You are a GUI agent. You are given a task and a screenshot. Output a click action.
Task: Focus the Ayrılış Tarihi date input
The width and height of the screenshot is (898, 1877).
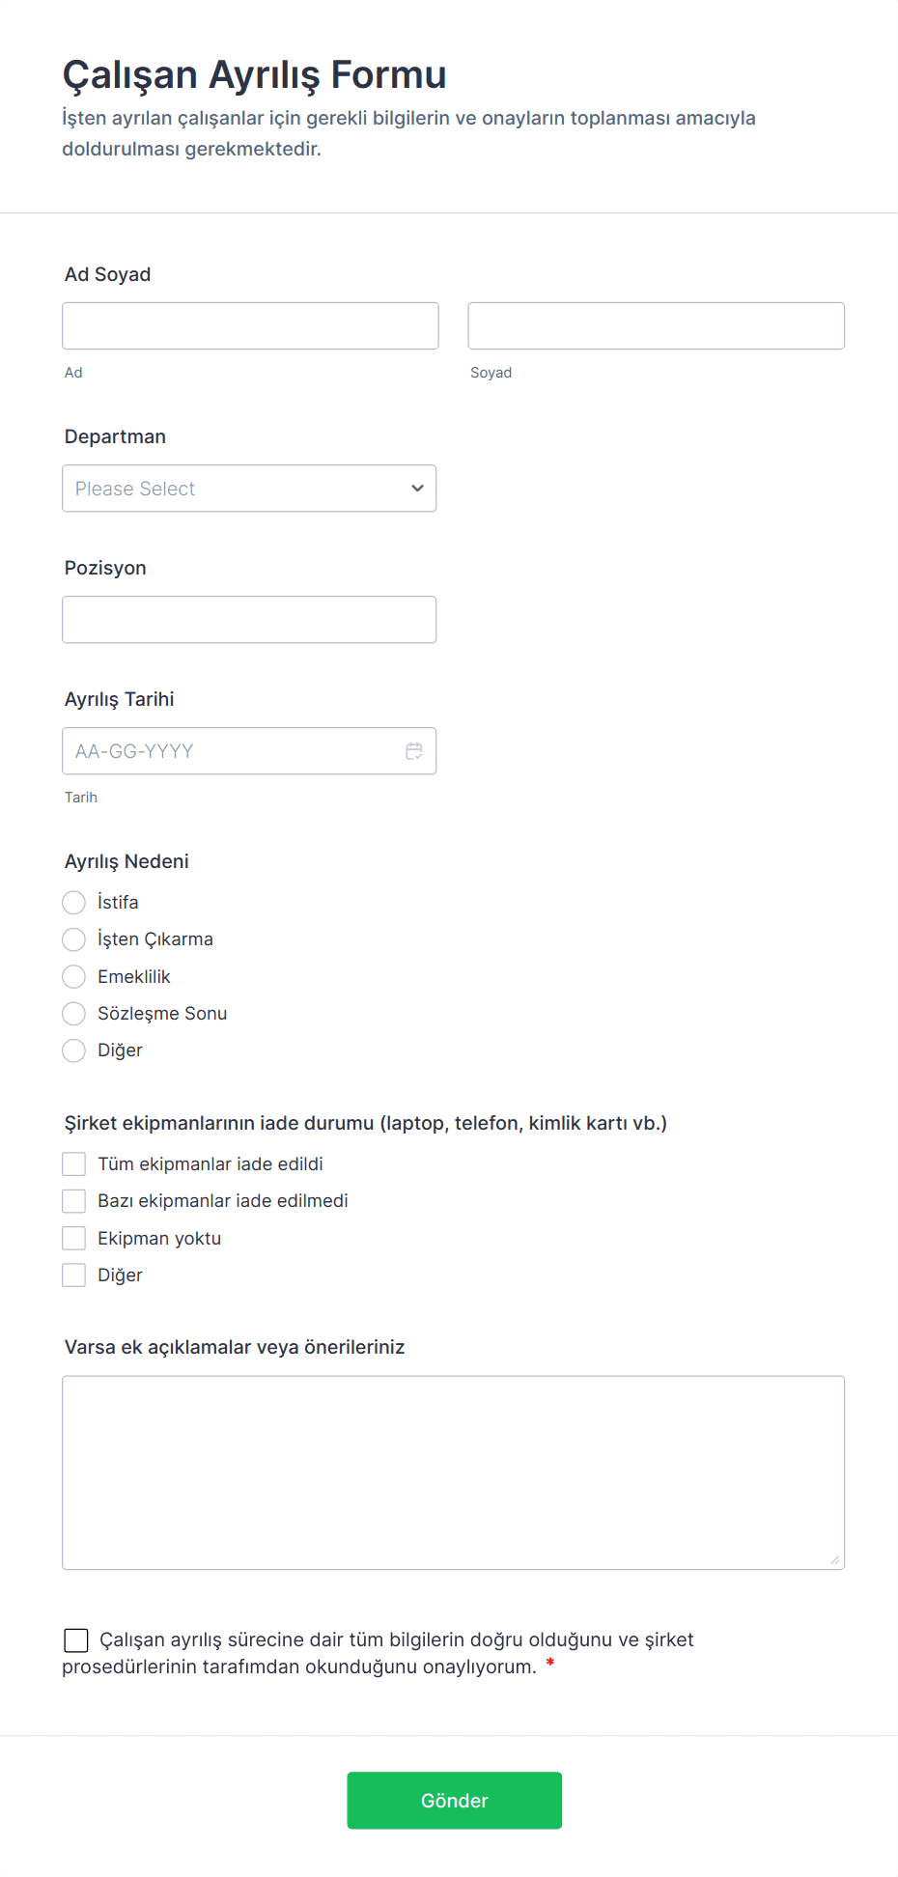tap(232, 751)
